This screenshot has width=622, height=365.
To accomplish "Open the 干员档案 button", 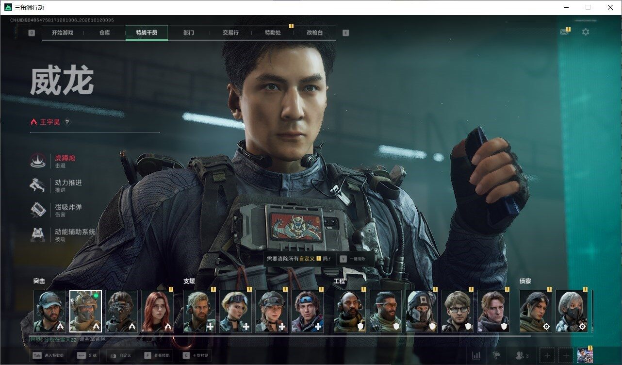I will coord(196,356).
